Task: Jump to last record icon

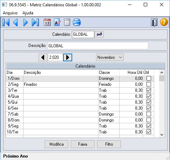Action: [35, 22]
